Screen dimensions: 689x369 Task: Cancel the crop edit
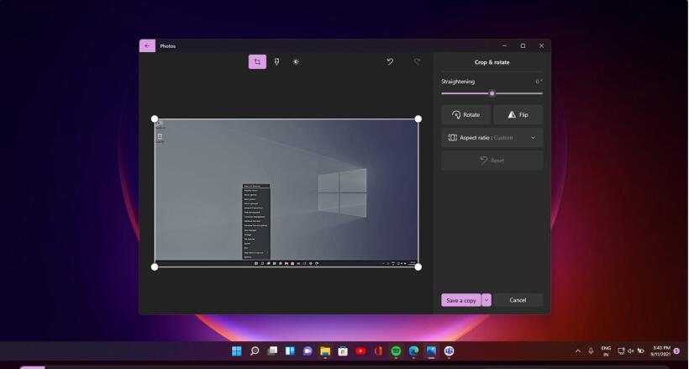click(x=518, y=300)
